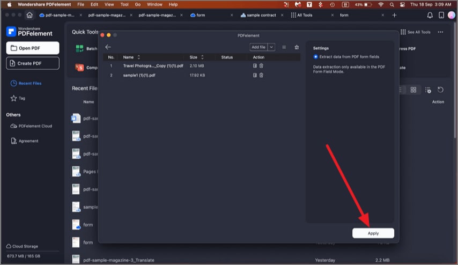The height and width of the screenshot is (265, 458).
Task: Open notifications bell icon
Action: click(x=430, y=15)
